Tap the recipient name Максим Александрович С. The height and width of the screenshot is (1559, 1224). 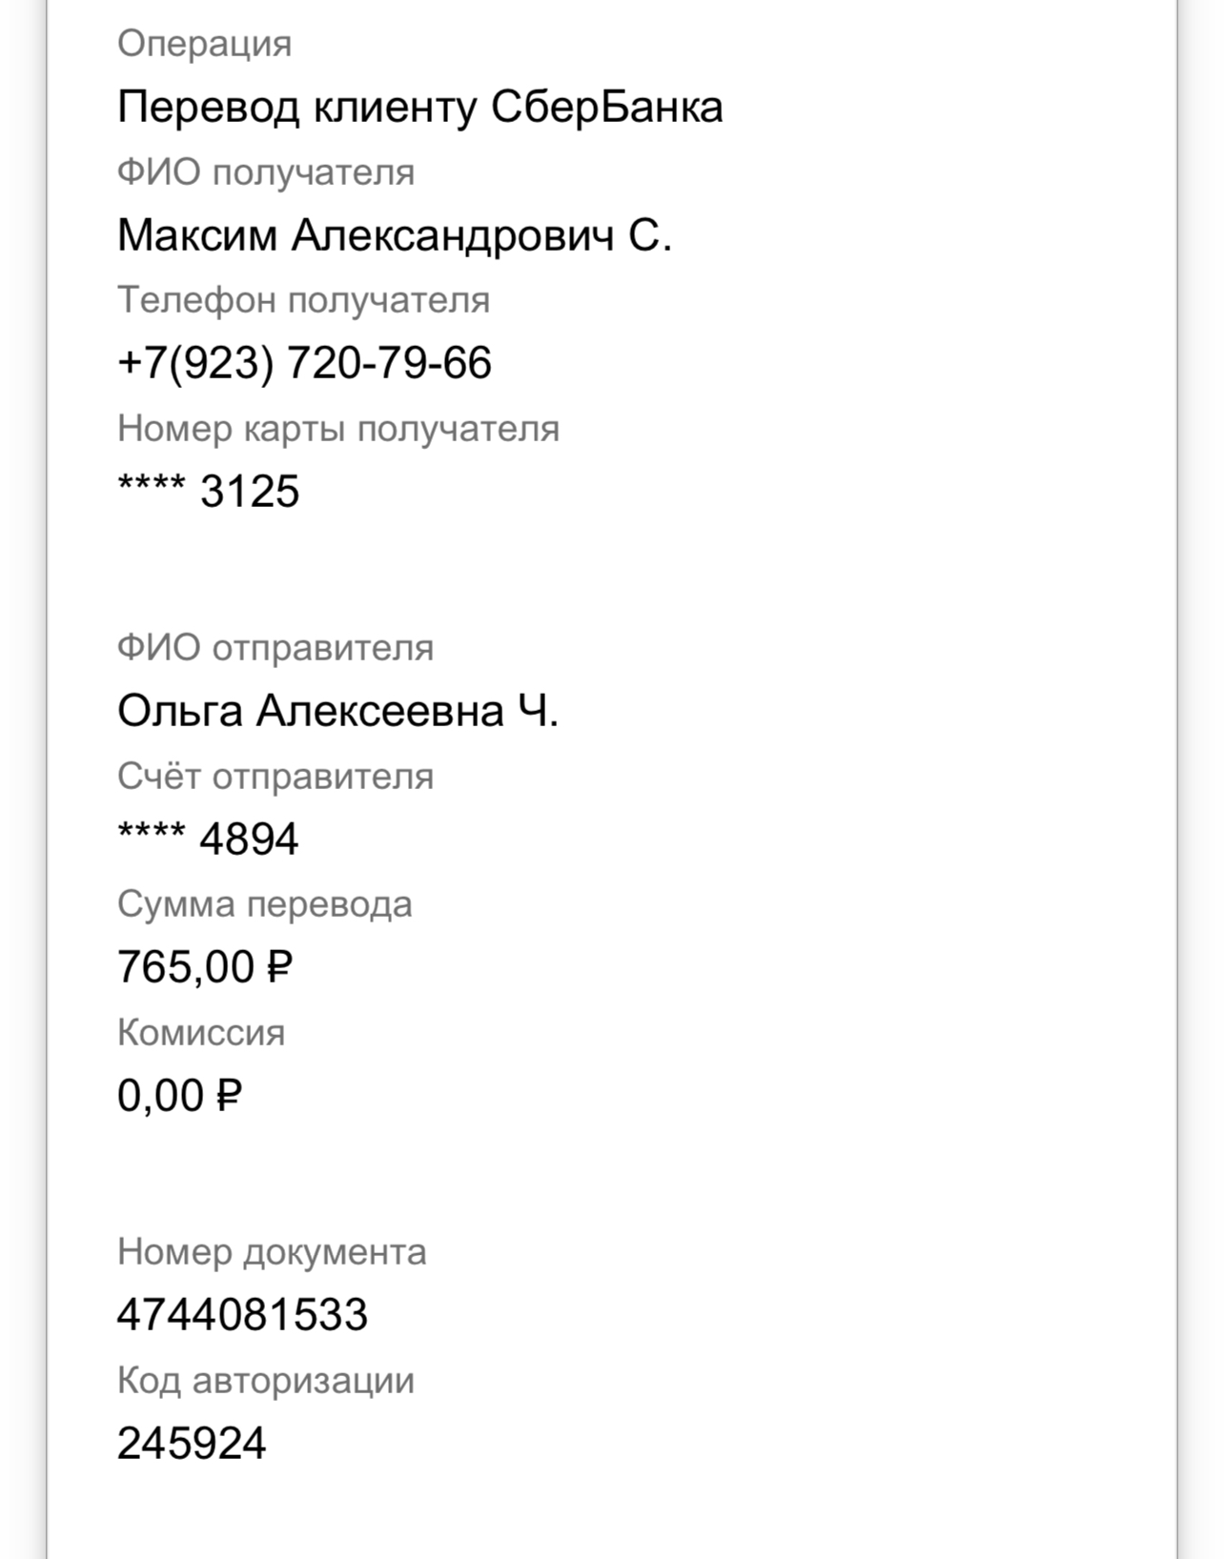click(395, 235)
